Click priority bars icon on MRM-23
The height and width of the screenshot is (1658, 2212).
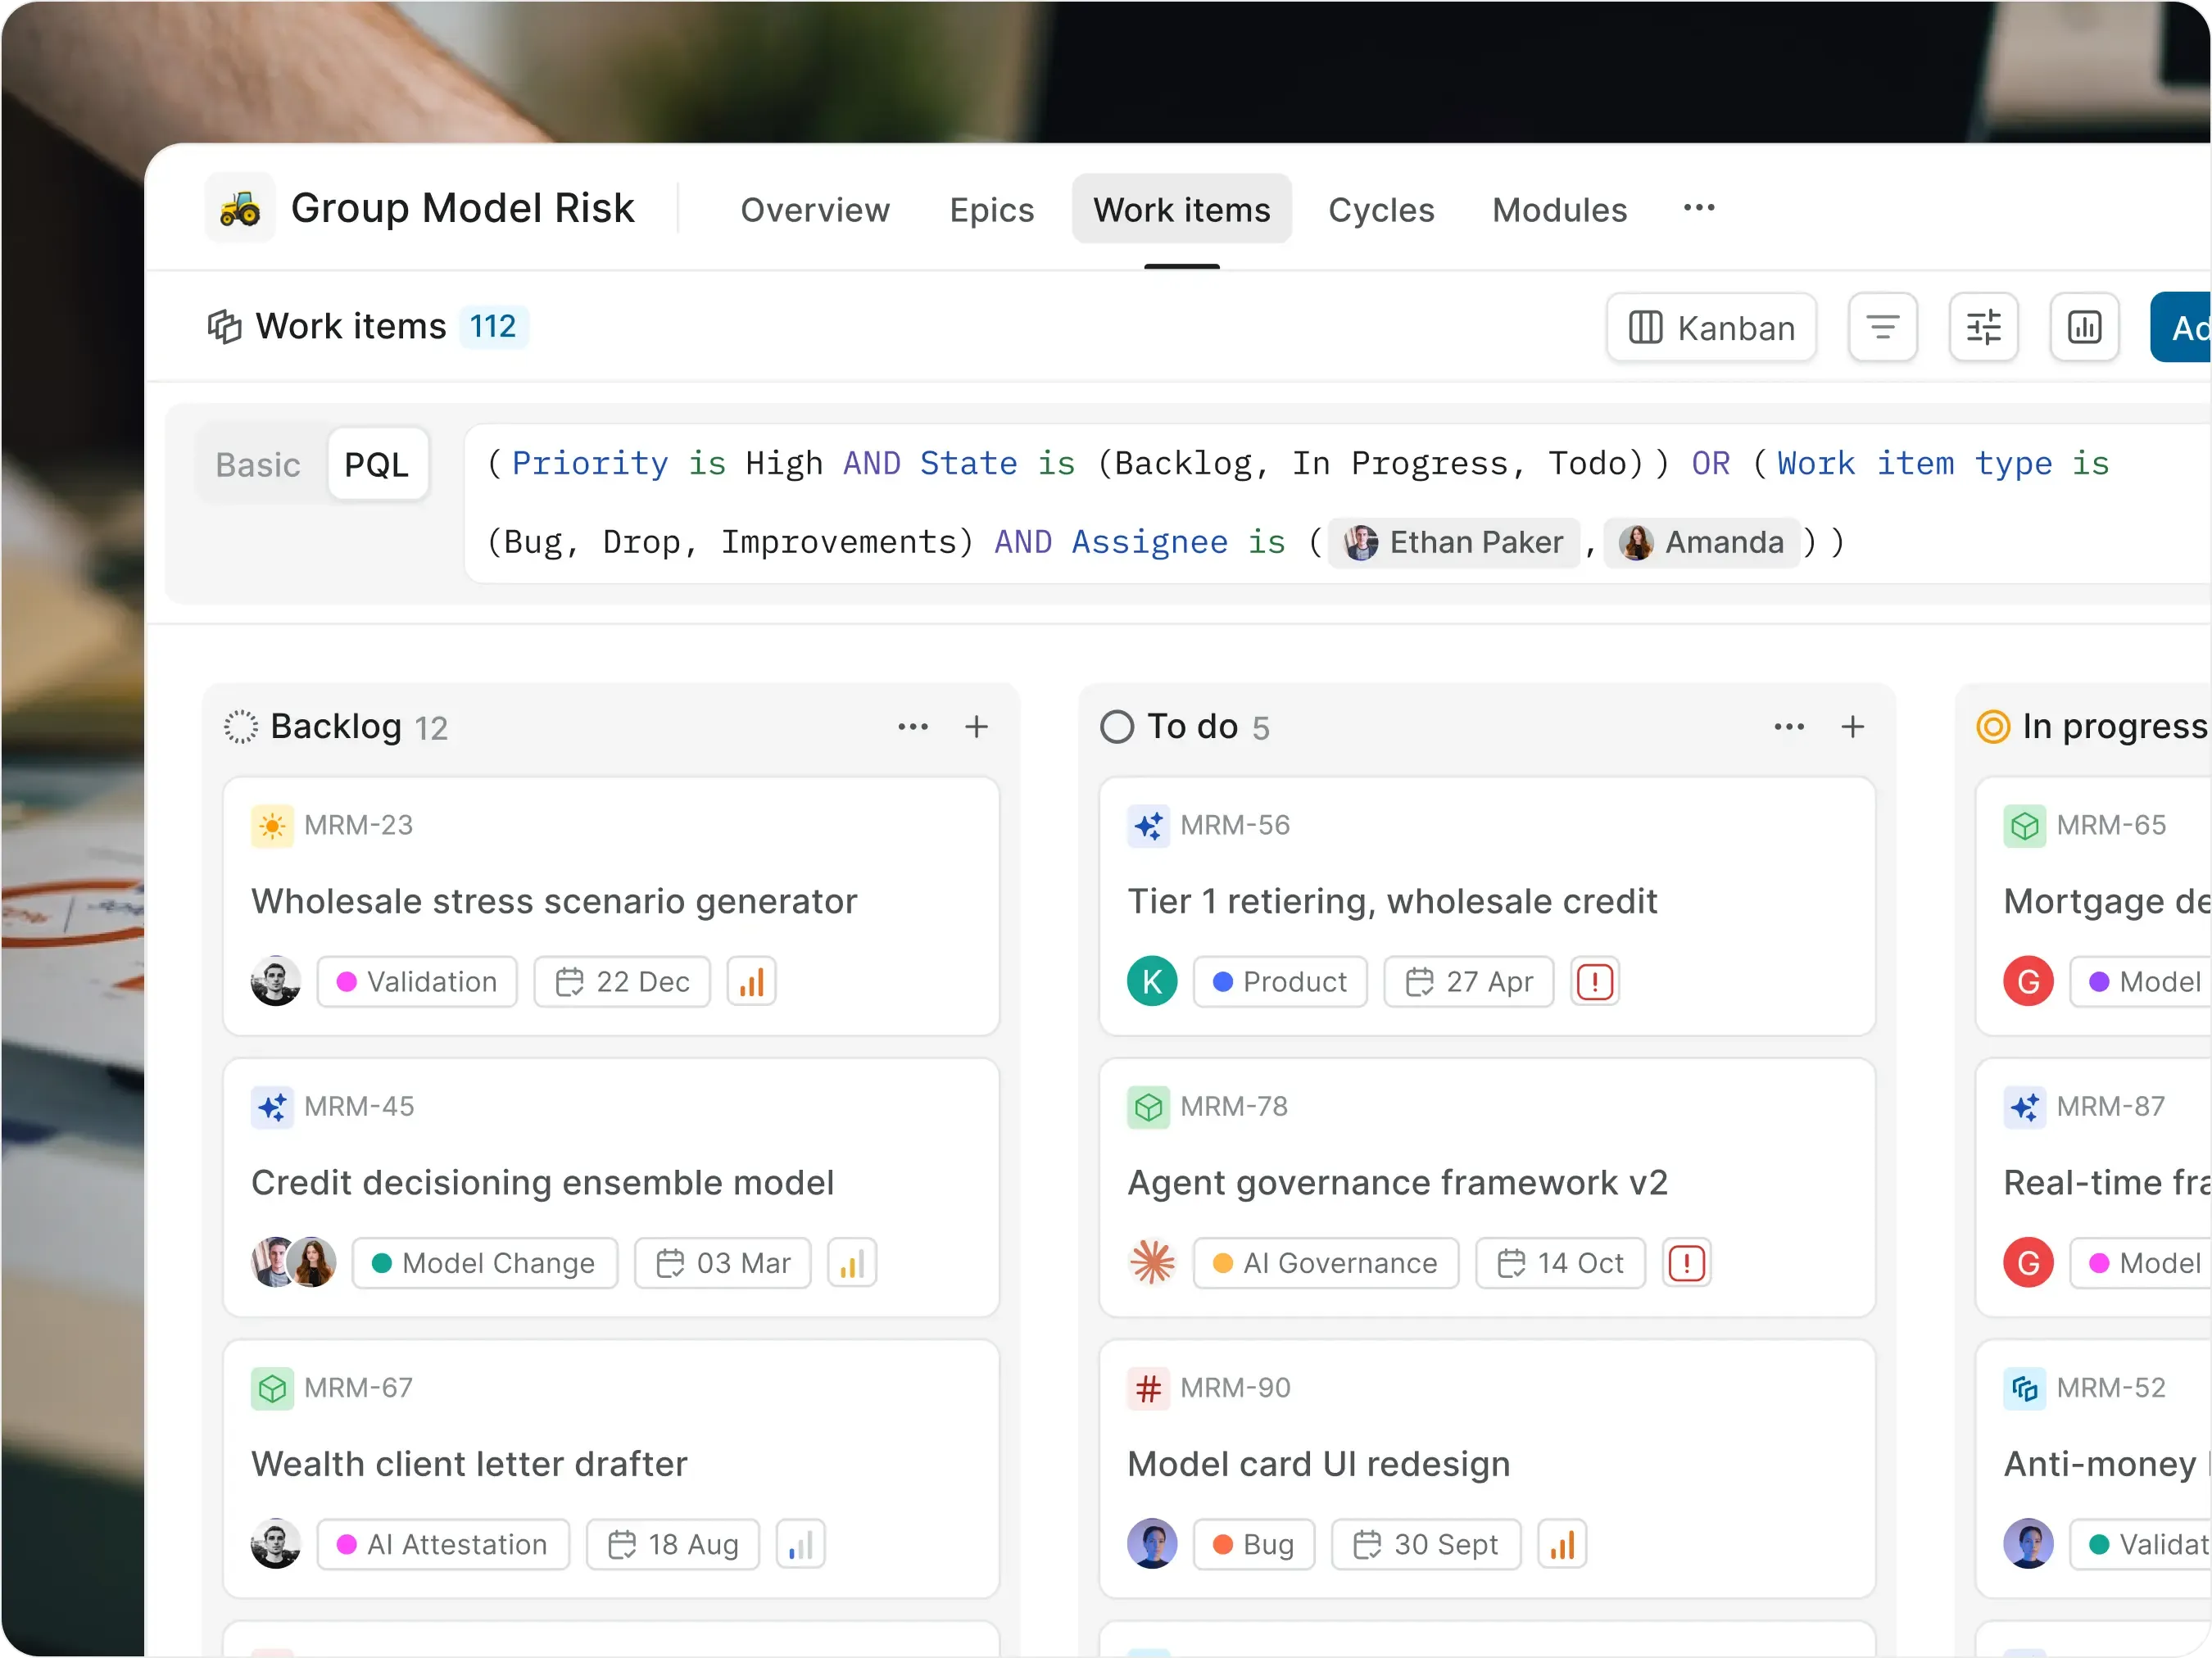pos(751,981)
